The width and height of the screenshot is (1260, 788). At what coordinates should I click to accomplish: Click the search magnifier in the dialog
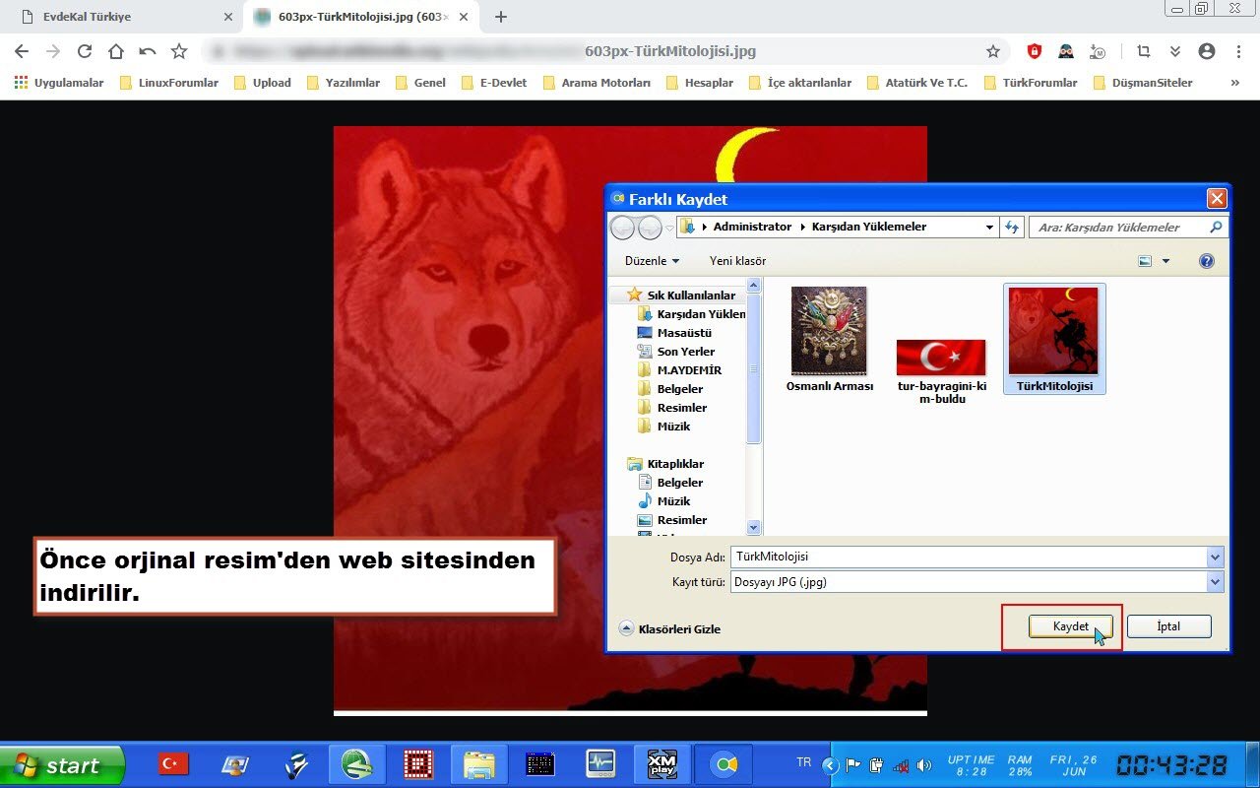(x=1216, y=227)
